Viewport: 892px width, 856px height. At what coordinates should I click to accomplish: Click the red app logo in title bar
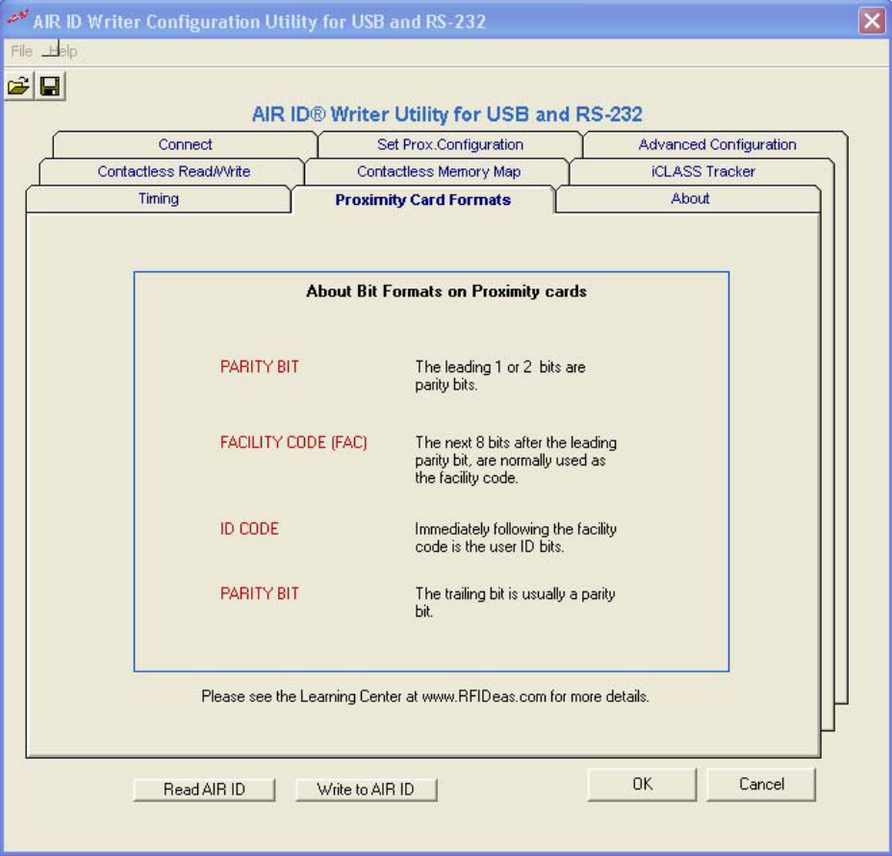click(x=16, y=18)
